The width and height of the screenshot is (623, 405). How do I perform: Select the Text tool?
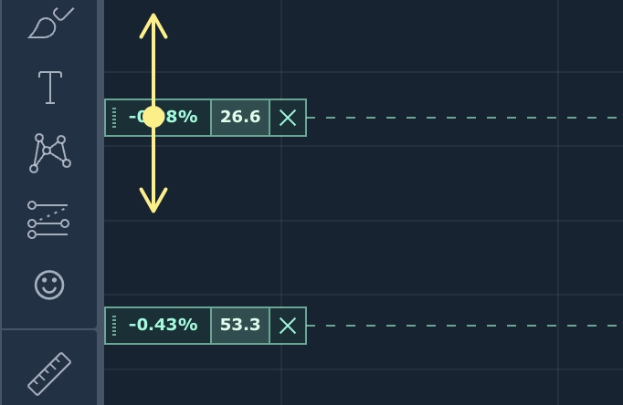50,88
